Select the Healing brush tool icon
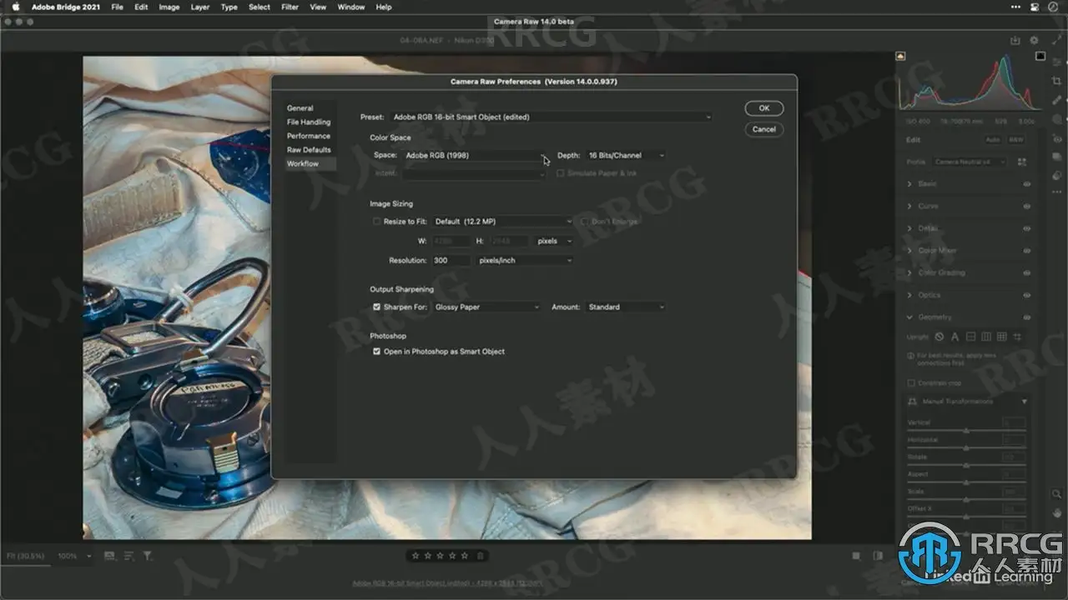Viewport: 1068px width, 600px height. (x=1057, y=100)
